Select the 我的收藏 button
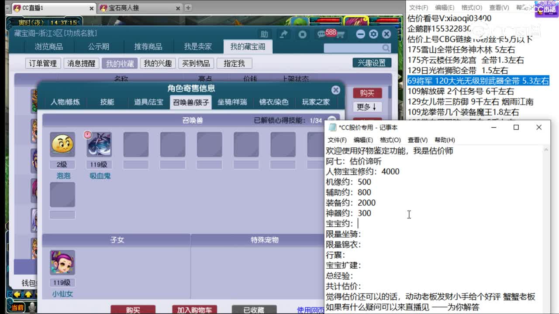 120,63
